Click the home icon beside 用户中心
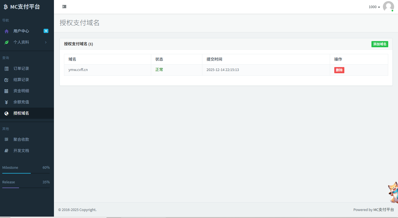This screenshot has height=218, width=398. pyautogui.click(x=6, y=31)
